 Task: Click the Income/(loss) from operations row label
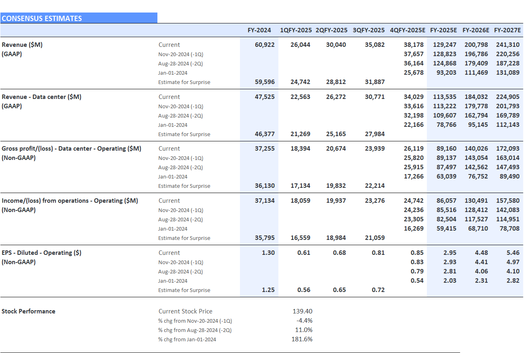70,201
